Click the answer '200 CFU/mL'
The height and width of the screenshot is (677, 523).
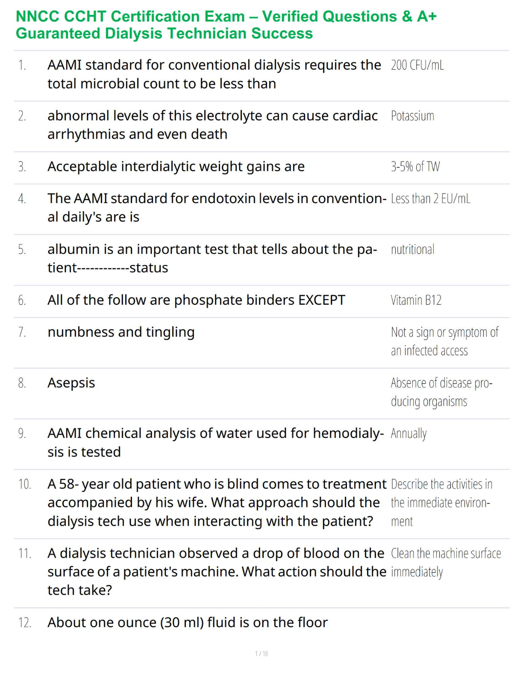tap(417, 65)
